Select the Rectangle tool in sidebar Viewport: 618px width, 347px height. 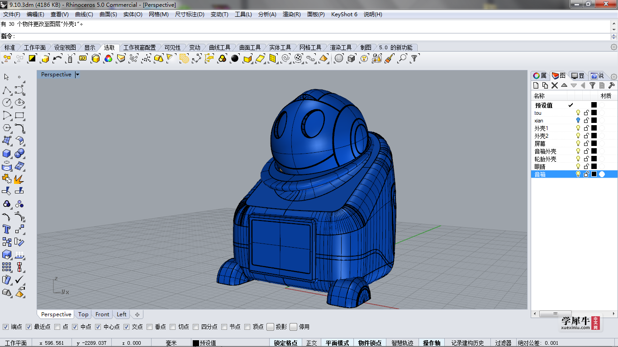click(x=19, y=115)
